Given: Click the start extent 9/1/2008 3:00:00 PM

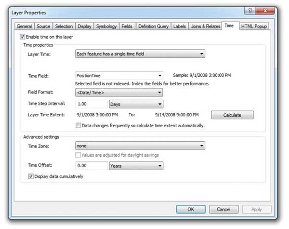Looking at the screenshot, I should click(x=97, y=115).
